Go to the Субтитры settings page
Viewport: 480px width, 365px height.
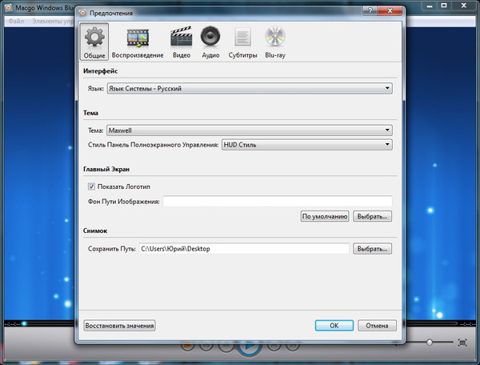(242, 42)
